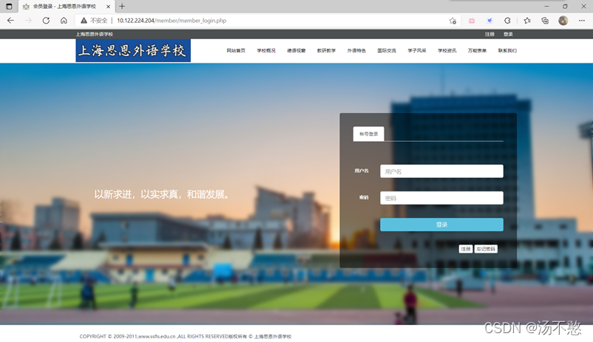
Task: Open the 联系我们 nav item
Action: [x=507, y=51]
